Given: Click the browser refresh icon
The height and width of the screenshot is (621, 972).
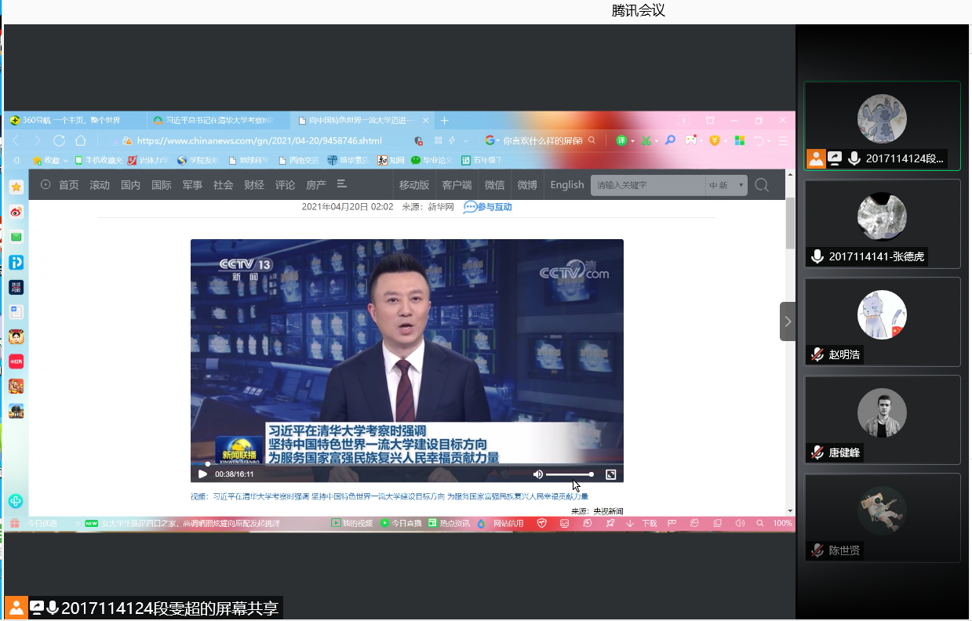Looking at the screenshot, I should click(x=59, y=141).
